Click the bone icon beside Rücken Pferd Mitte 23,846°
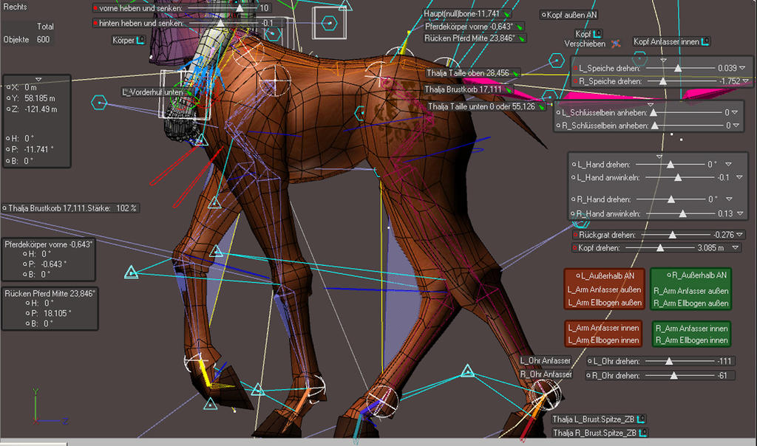757x446 pixels. coord(522,38)
